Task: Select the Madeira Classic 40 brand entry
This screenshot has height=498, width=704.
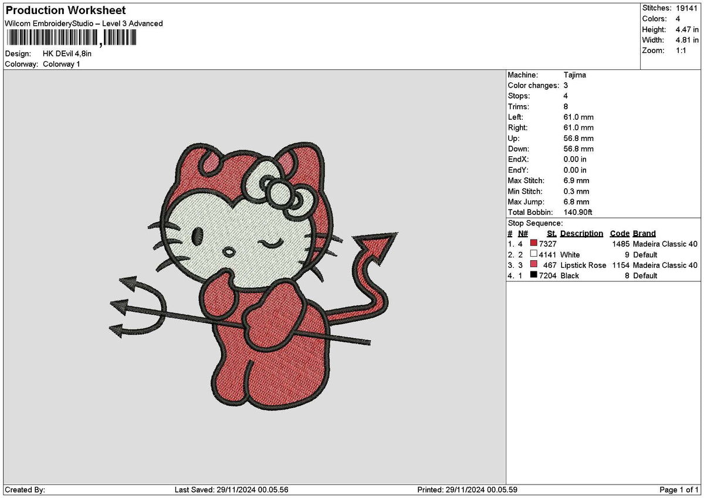Action: point(664,243)
